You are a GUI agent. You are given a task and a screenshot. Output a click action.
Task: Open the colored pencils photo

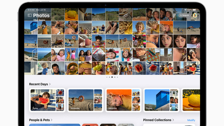click(x=153, y=55)
